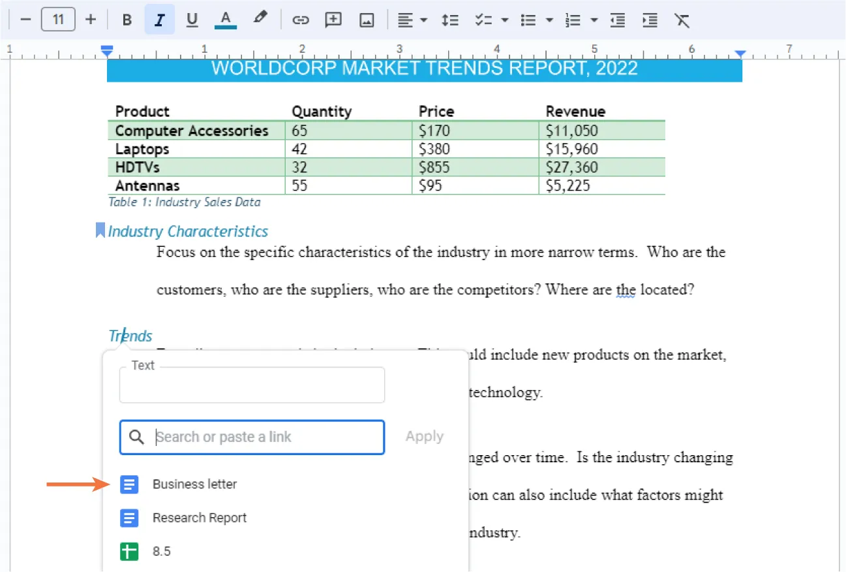Image resolution: width=846 pixels, height=572 pixels.
Task: Disable the active italic formatting
Action: point(160,20)
